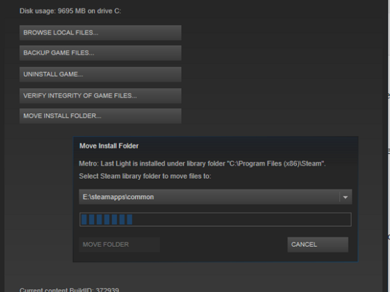Start Verify Integrity of Game Files
The width and height of the screenshot is (390, 292).
[100, 96]
